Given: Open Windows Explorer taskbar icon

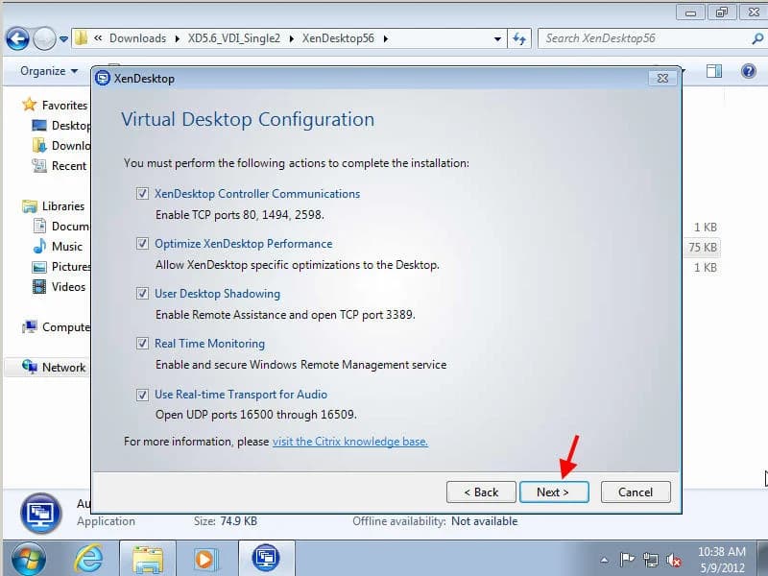Looking at the screenshot, I should point(148,559).
